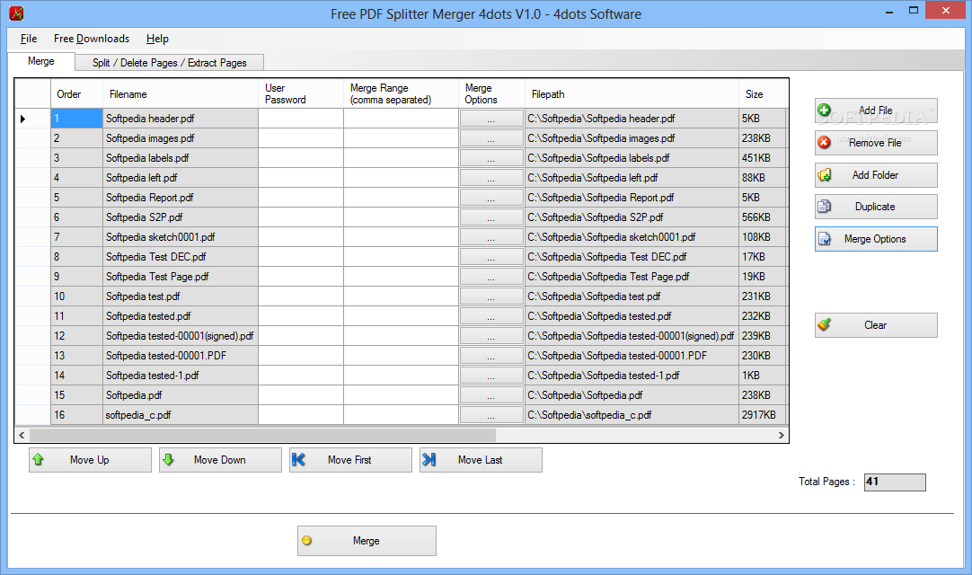Click the blue Move First icon
This screenshot has width=972, height=575.
[298, 460]
